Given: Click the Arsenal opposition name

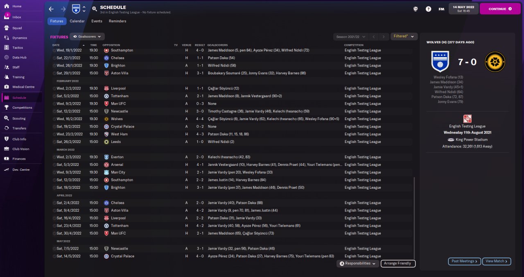Looking at the screenshot, I should click(117, 165).
